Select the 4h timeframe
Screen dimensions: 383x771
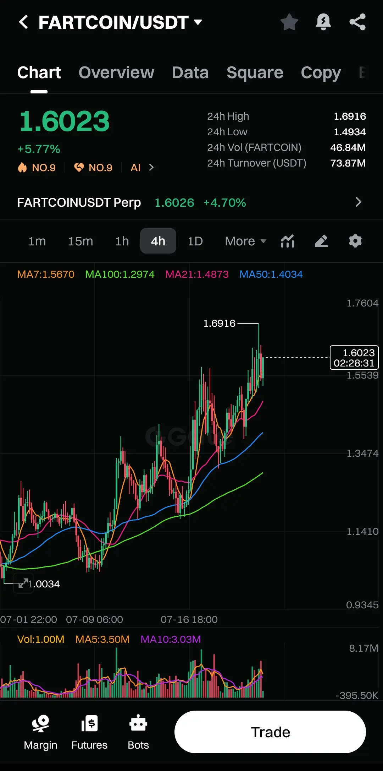pyautogui.click(x=158, y=241)
